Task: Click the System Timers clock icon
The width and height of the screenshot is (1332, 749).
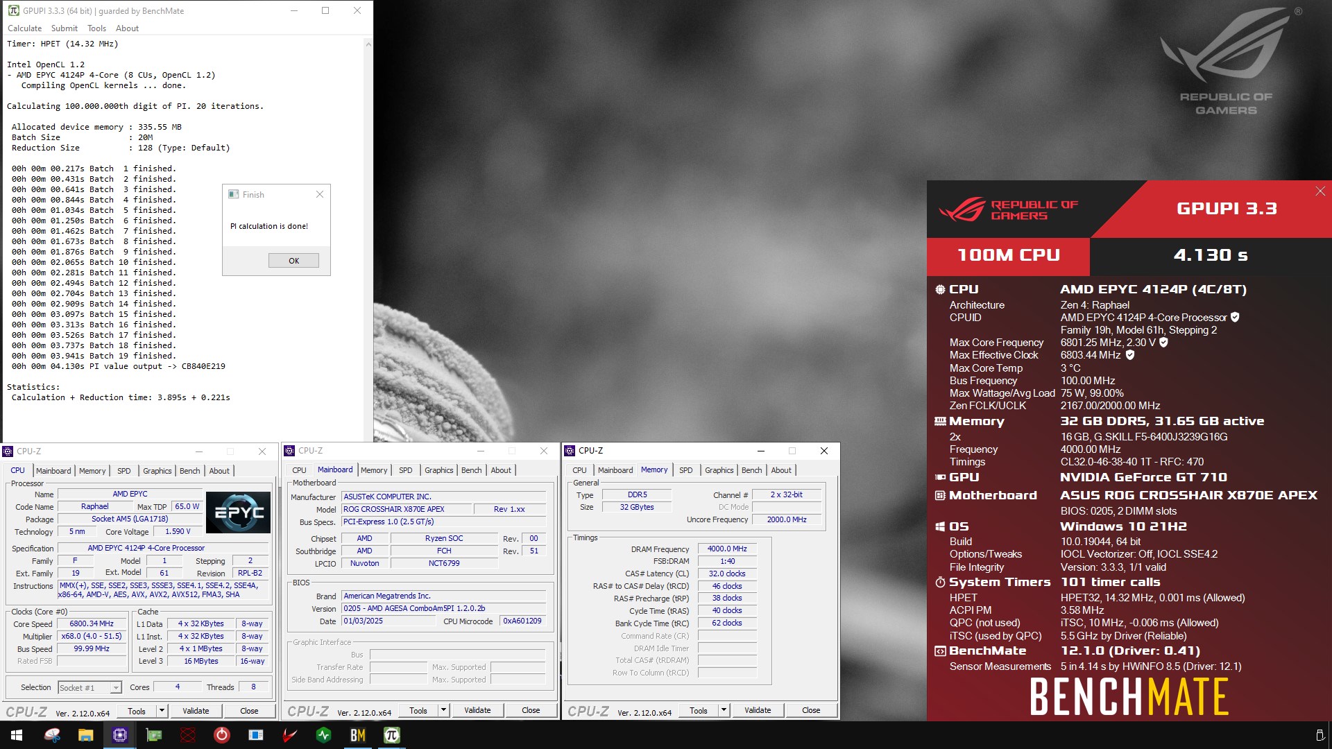Action: tap(940, 583)
